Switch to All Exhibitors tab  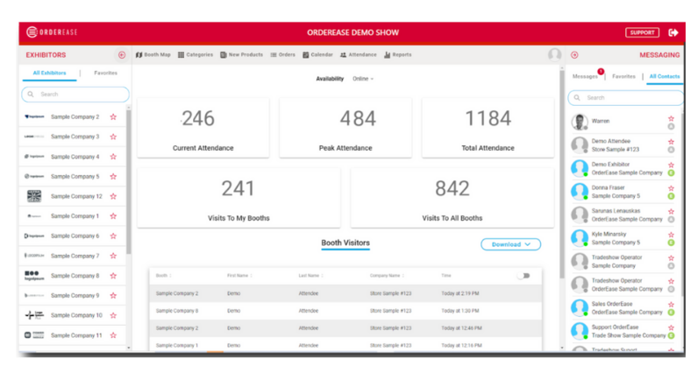[49, 73]
